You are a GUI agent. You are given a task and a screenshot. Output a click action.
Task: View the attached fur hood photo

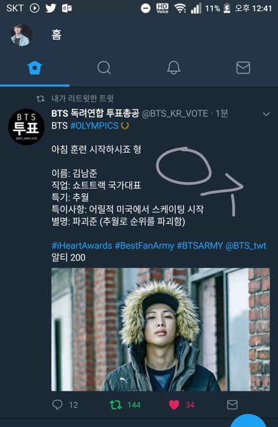160,330
